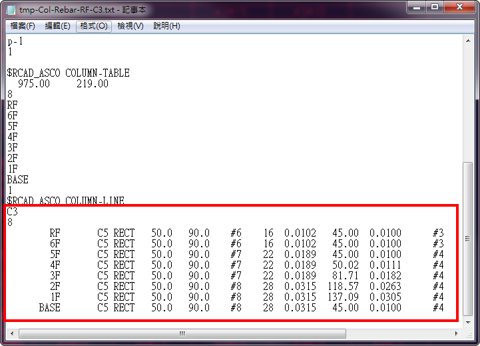Click the value "0.0111" in the 4F row
Image resolution: width=480 pixels, height=346 pixels.
click(x=385, y=265)
